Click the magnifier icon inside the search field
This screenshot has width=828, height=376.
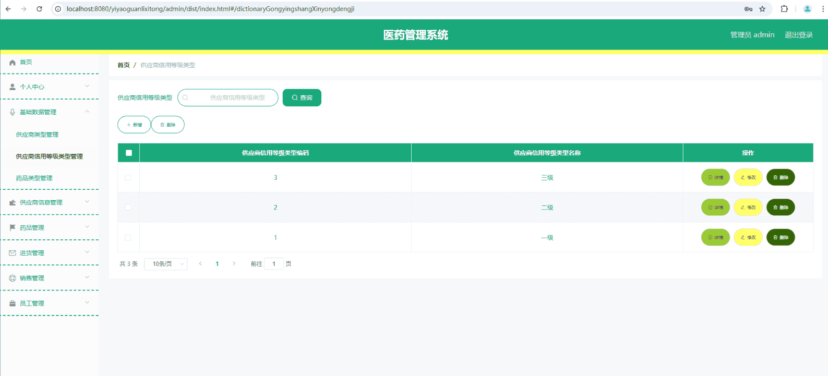[x=185, y=98]
